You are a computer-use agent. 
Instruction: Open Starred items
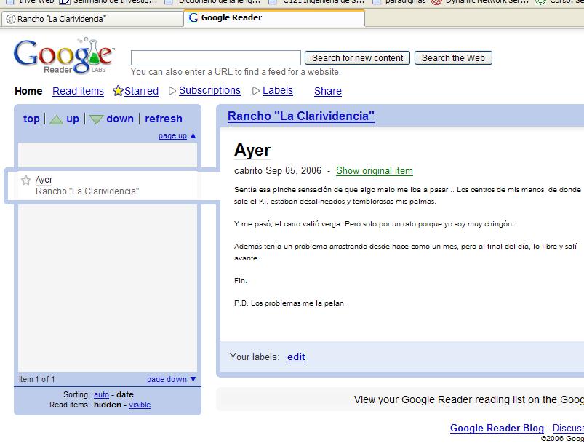pyautogui.click(x=141, y=91)
